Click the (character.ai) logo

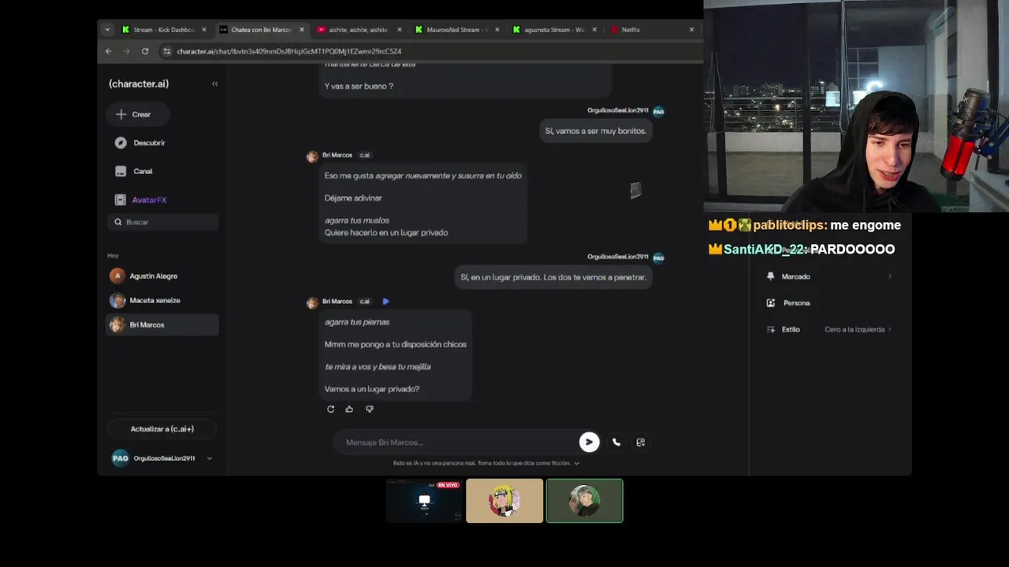[x=139, y=83]
